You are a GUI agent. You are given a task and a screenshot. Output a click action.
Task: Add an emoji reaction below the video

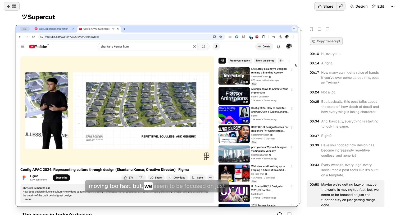(280, 213)
